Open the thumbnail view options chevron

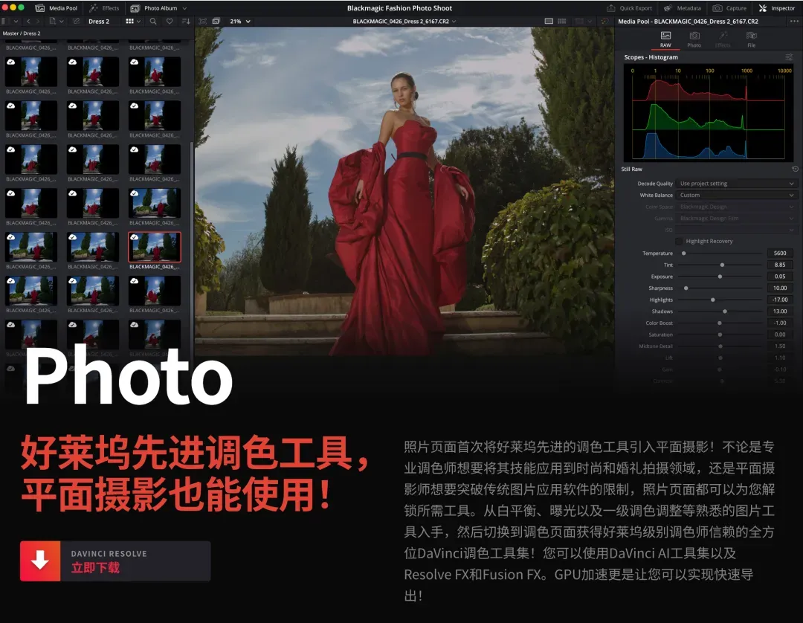[x=138, y=22]
